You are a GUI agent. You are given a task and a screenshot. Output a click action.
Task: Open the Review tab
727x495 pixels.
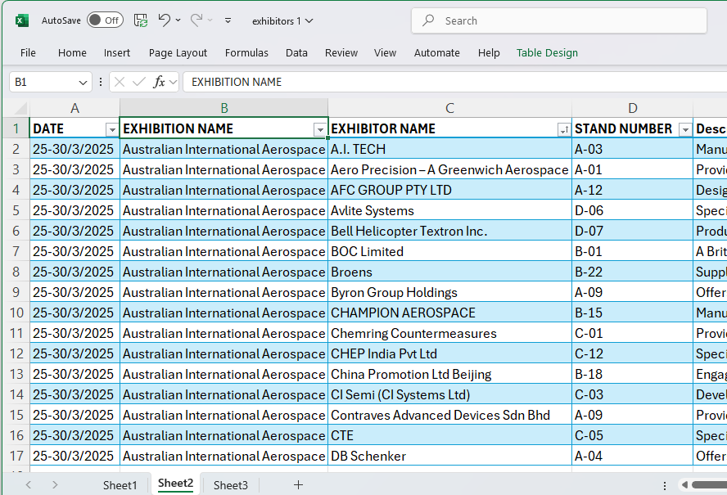(x=341, y=53)
